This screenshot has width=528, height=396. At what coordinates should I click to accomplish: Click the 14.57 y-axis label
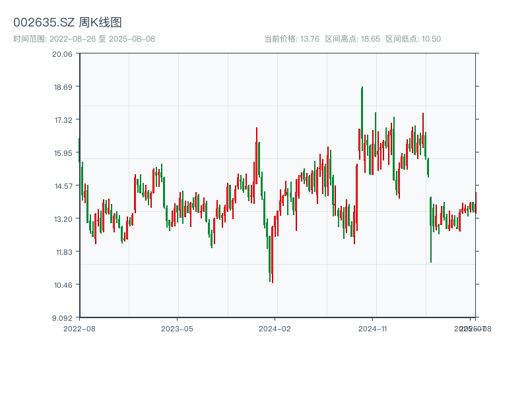[63, 186]
